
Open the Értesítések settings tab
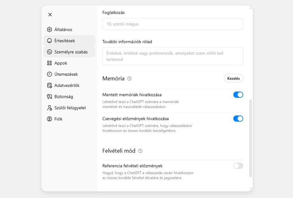pyautogui.click(x=65, y=41)
